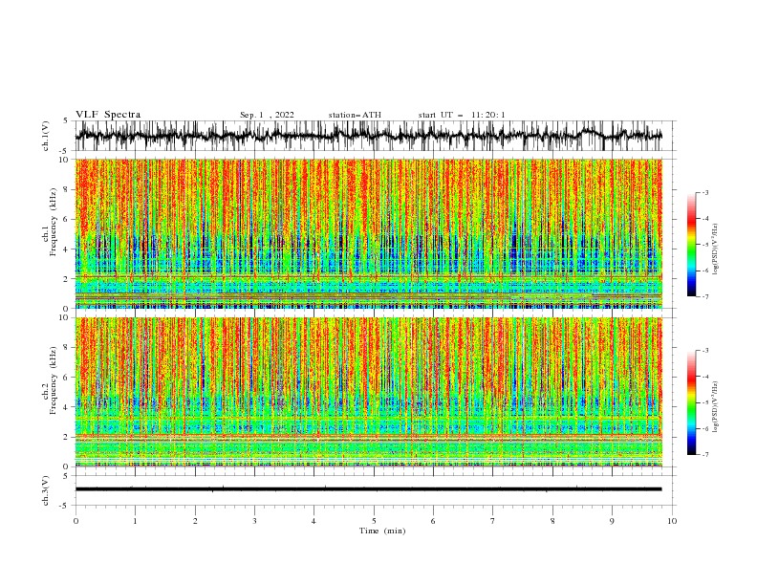Click the date 'Sep. 1, 2022'
Image resolution: width=757 pixels, height=585 pixels.
pos(267,115)
